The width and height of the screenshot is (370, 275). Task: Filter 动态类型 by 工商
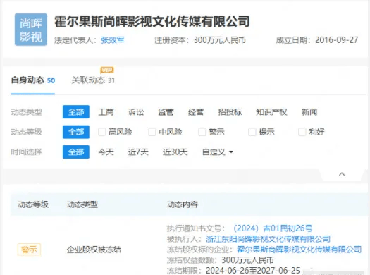coord(106,112)
